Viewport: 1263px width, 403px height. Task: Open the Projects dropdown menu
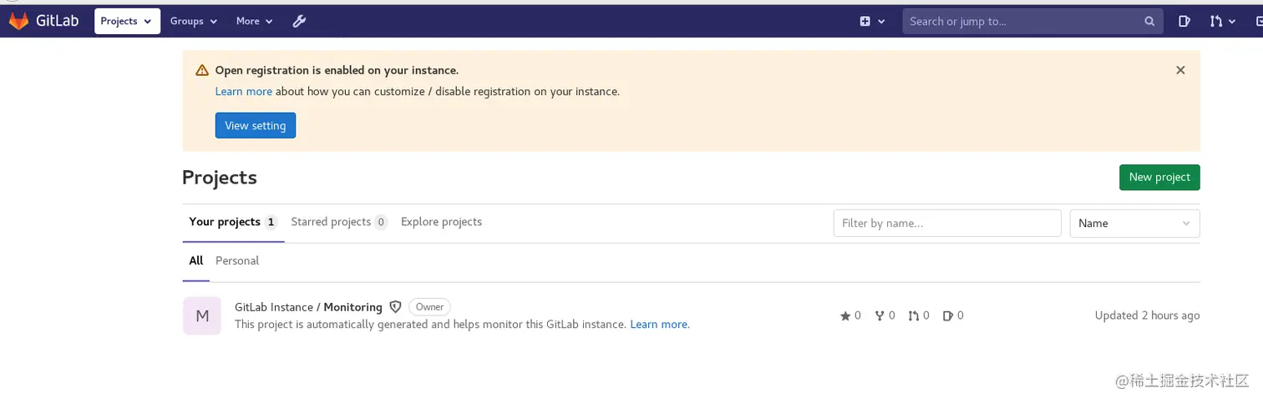(x=127, y=21)
